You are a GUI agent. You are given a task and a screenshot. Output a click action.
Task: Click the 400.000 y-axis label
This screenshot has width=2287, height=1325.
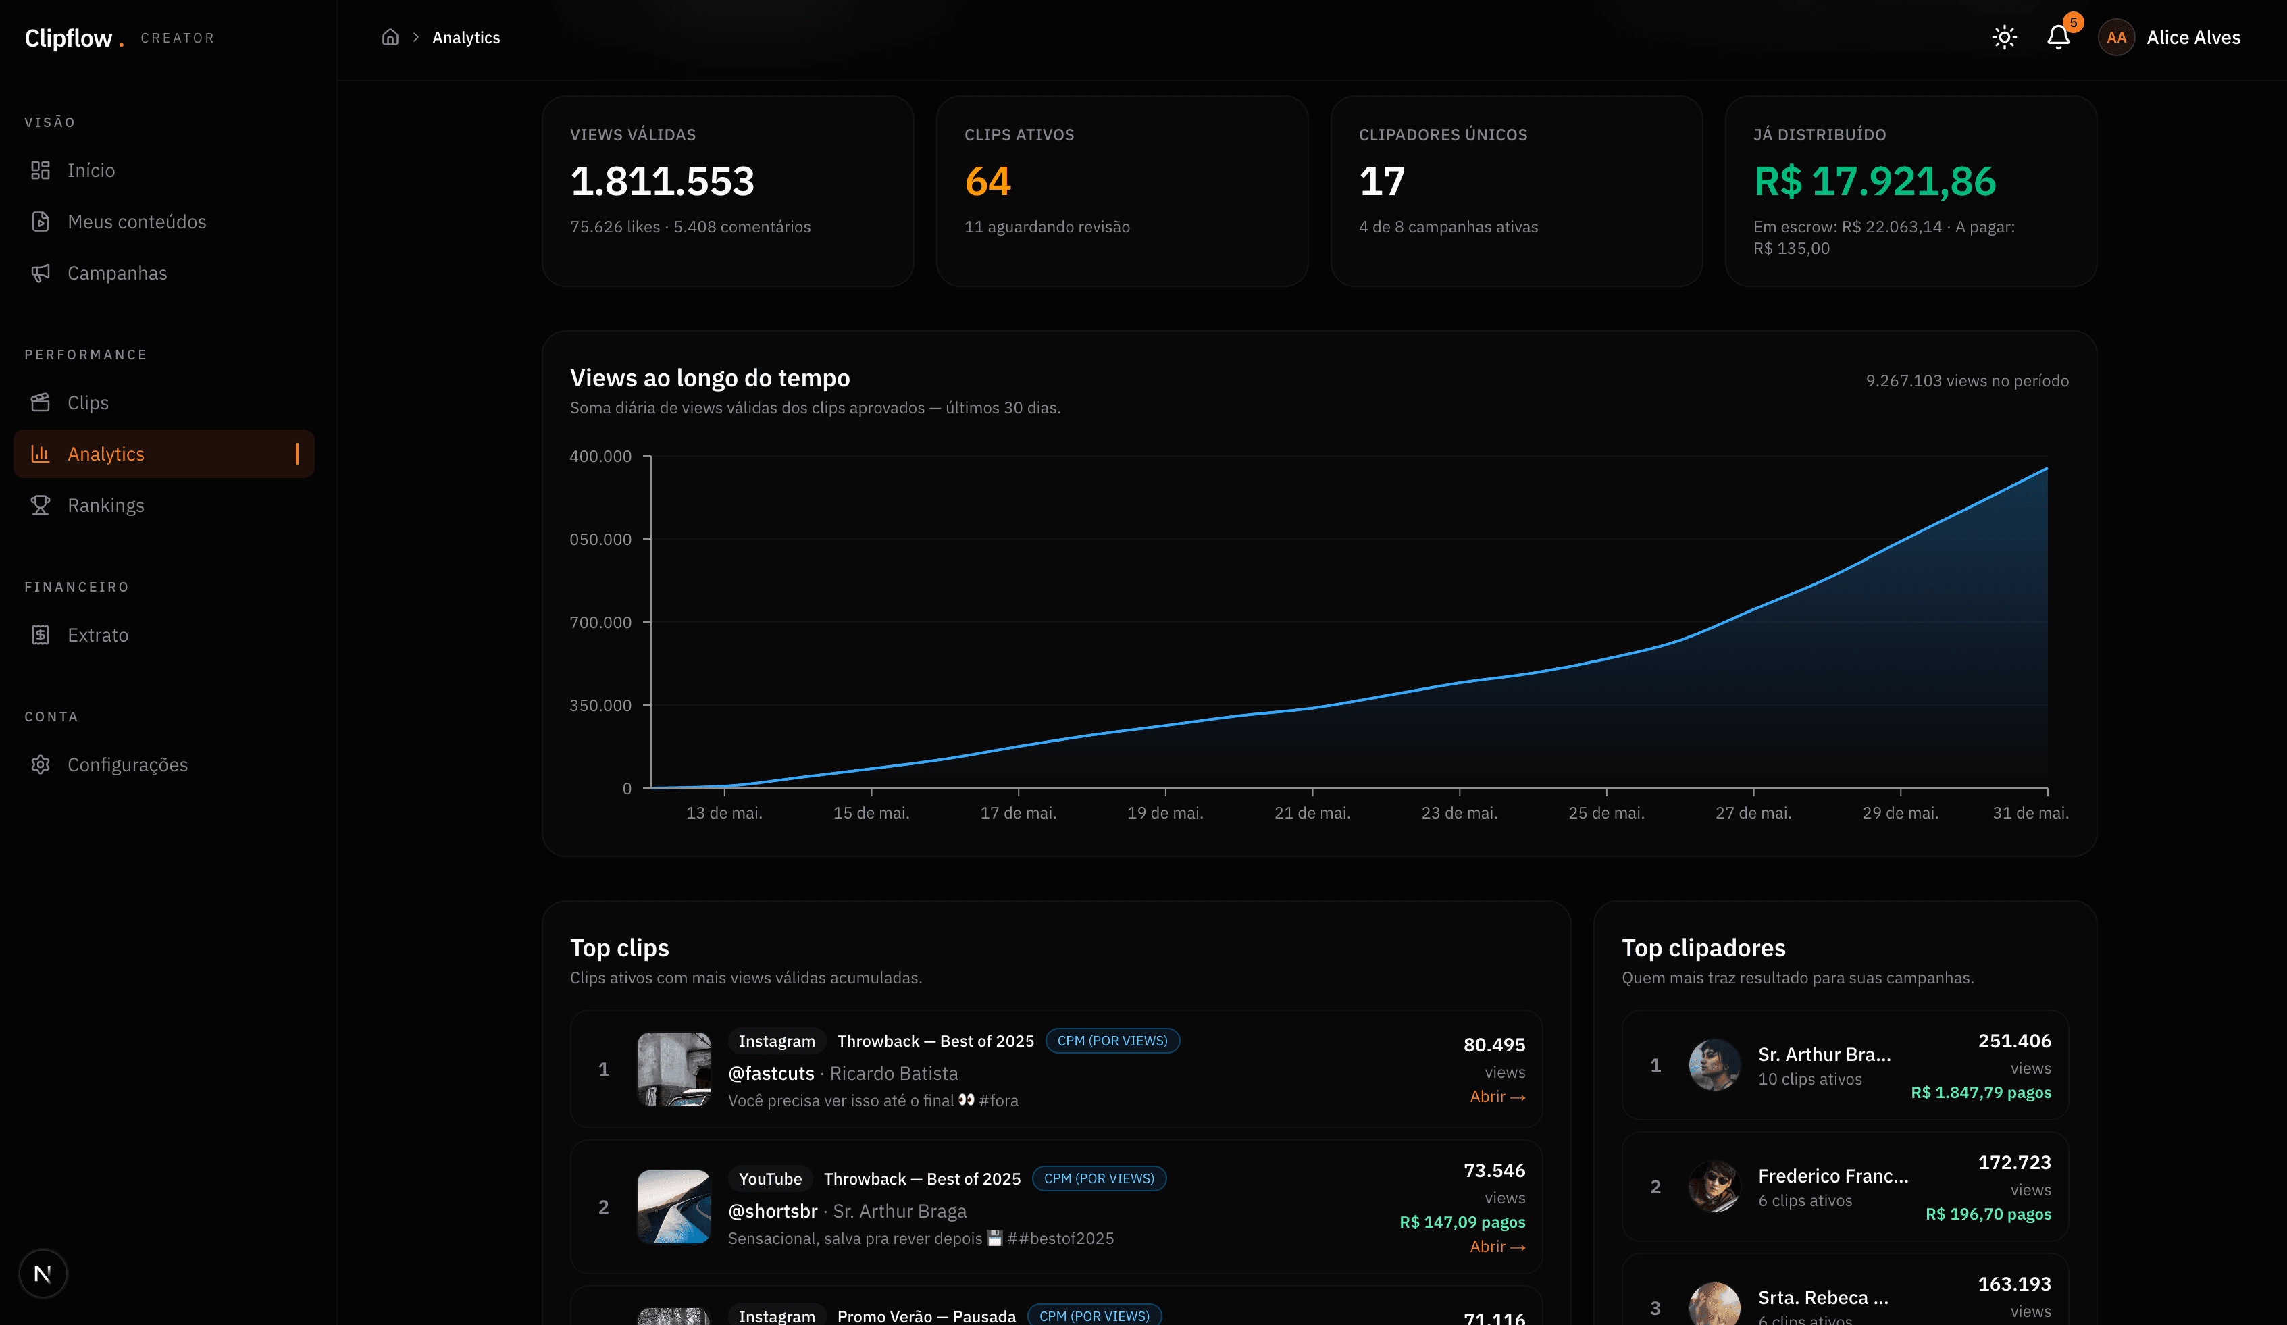coord(600,457)
